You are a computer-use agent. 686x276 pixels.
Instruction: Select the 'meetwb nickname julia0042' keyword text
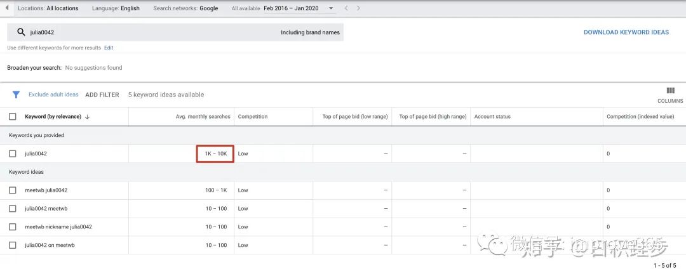pyautogui.click(x=58, y=227)
